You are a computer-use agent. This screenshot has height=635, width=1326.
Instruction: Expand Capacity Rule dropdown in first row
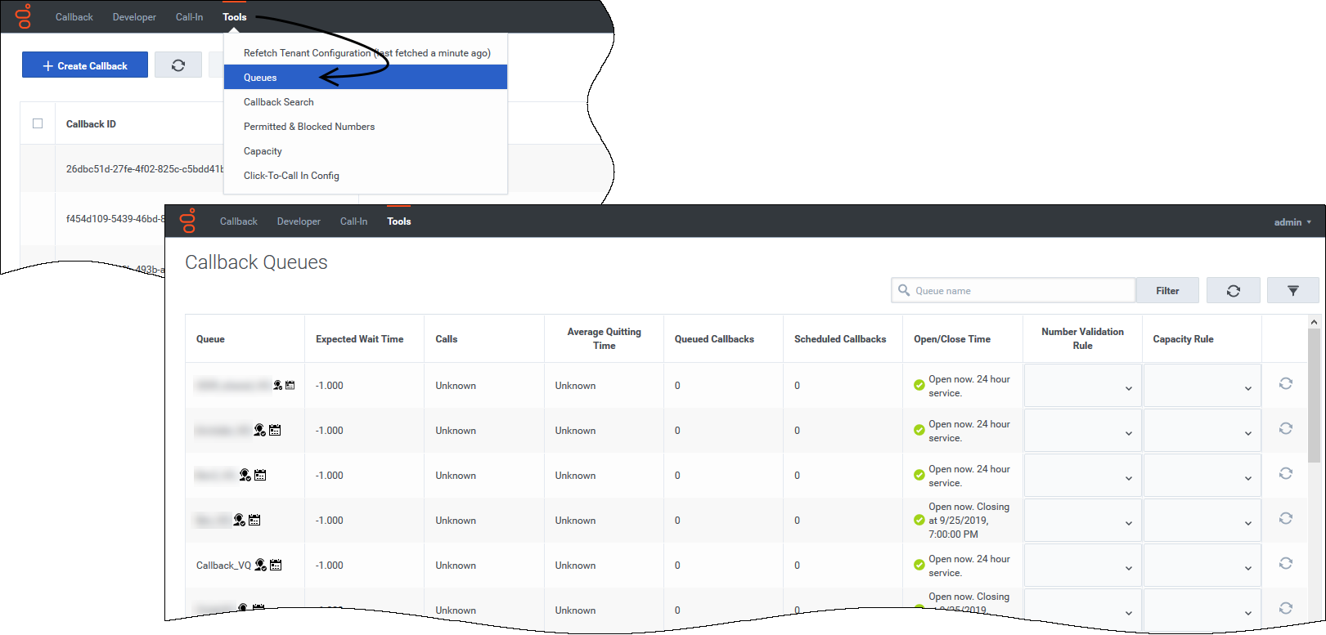(1202, 386)
